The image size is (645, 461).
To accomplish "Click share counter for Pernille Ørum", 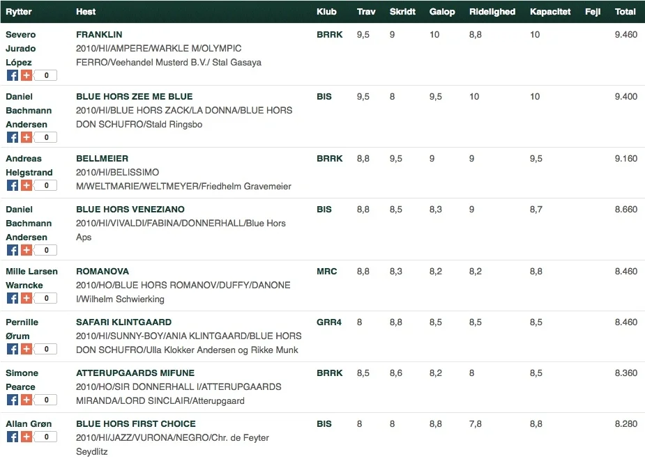I will 45,349.
